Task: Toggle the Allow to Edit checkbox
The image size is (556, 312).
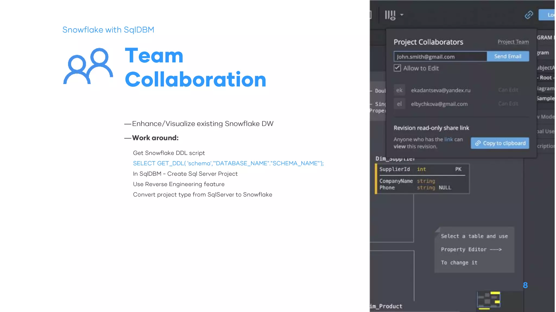Action: [397, 68]
